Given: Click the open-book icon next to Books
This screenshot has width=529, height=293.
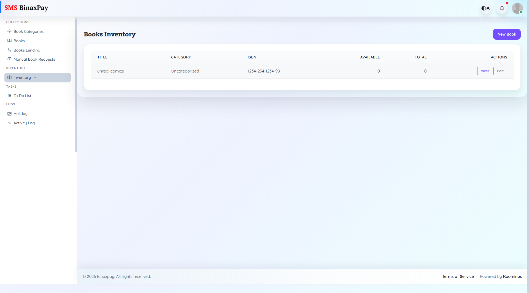Looking at the screenshot, I should [10, 41].
